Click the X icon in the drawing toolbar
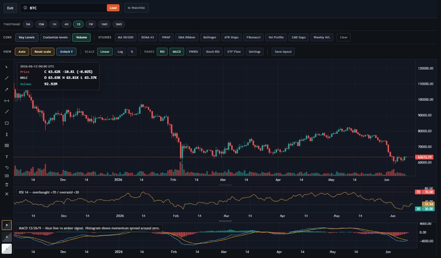This screenshot has width=441, height=258. pos(7,194)
